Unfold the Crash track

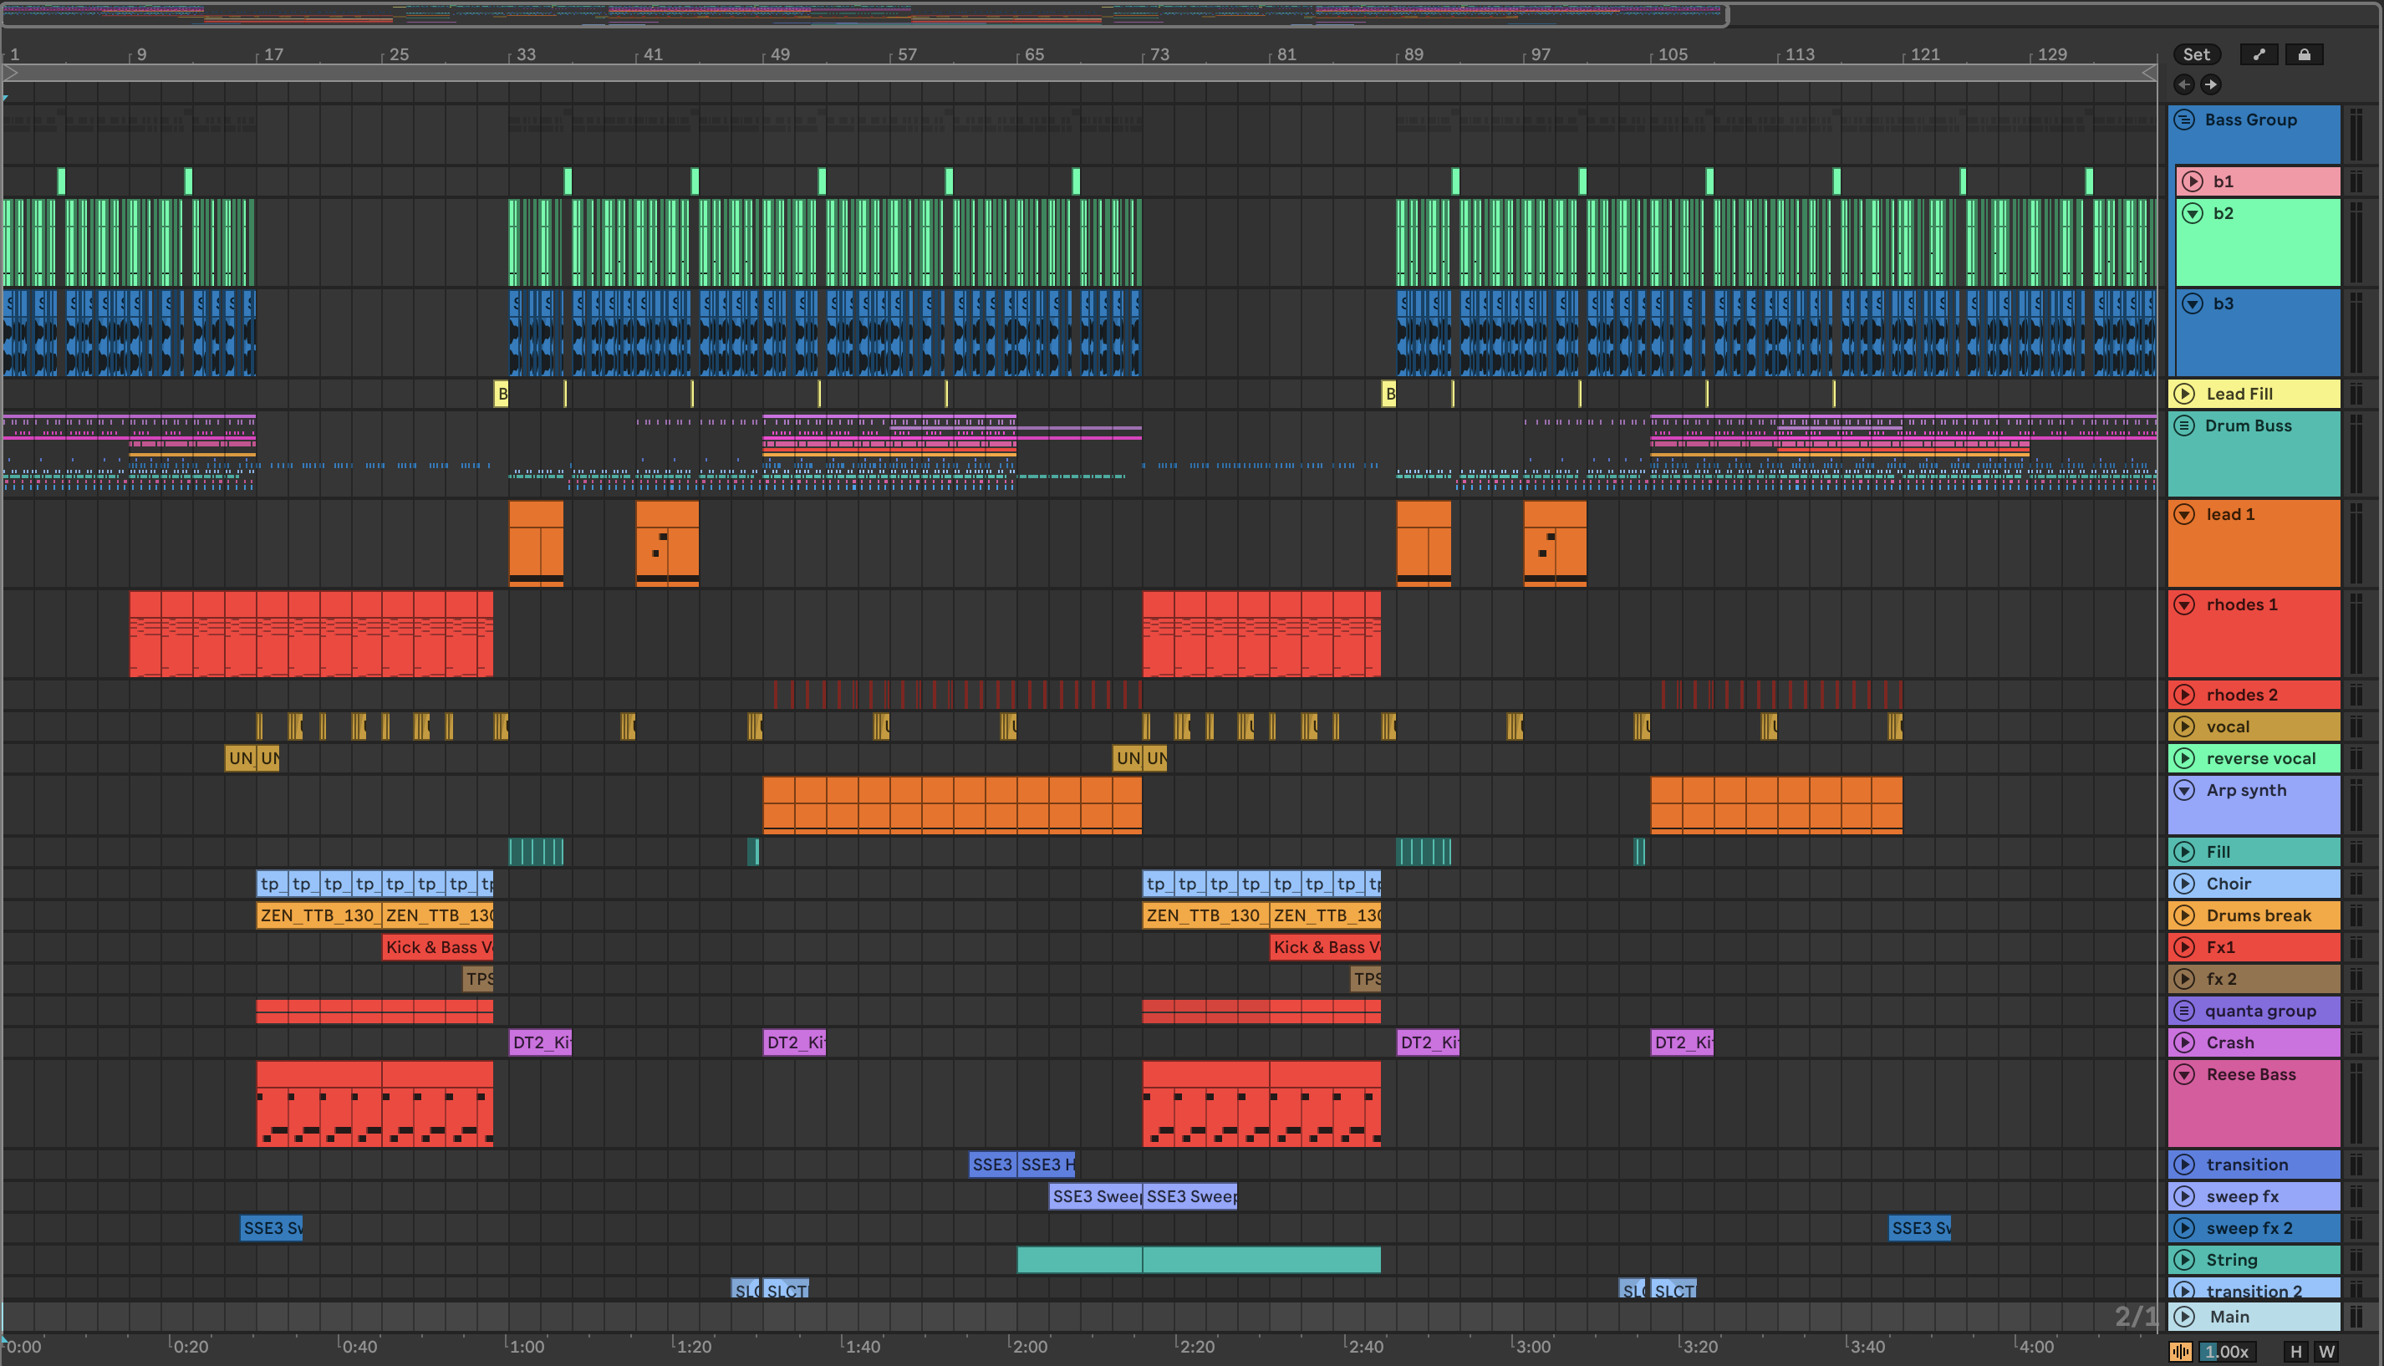[2184, 1042]
